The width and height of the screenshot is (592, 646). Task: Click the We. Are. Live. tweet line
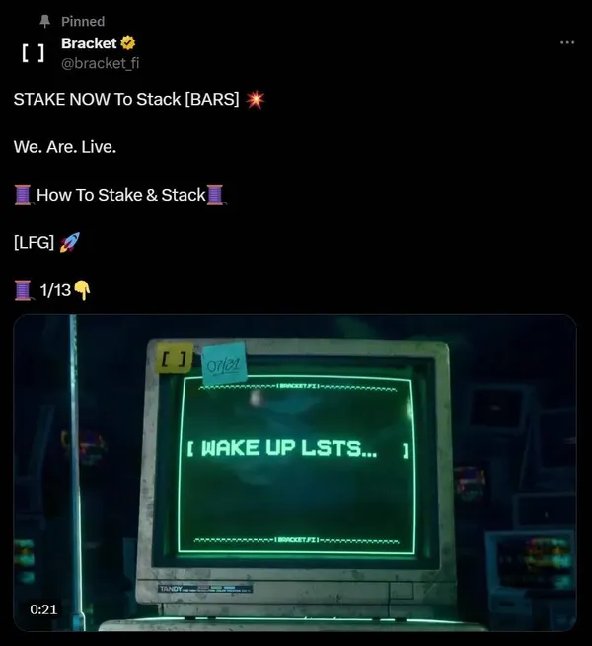[65, 147]
